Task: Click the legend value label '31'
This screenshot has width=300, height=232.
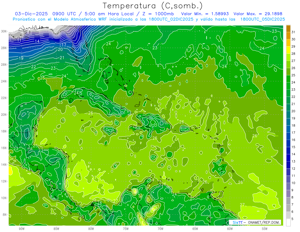Action: 293,32
